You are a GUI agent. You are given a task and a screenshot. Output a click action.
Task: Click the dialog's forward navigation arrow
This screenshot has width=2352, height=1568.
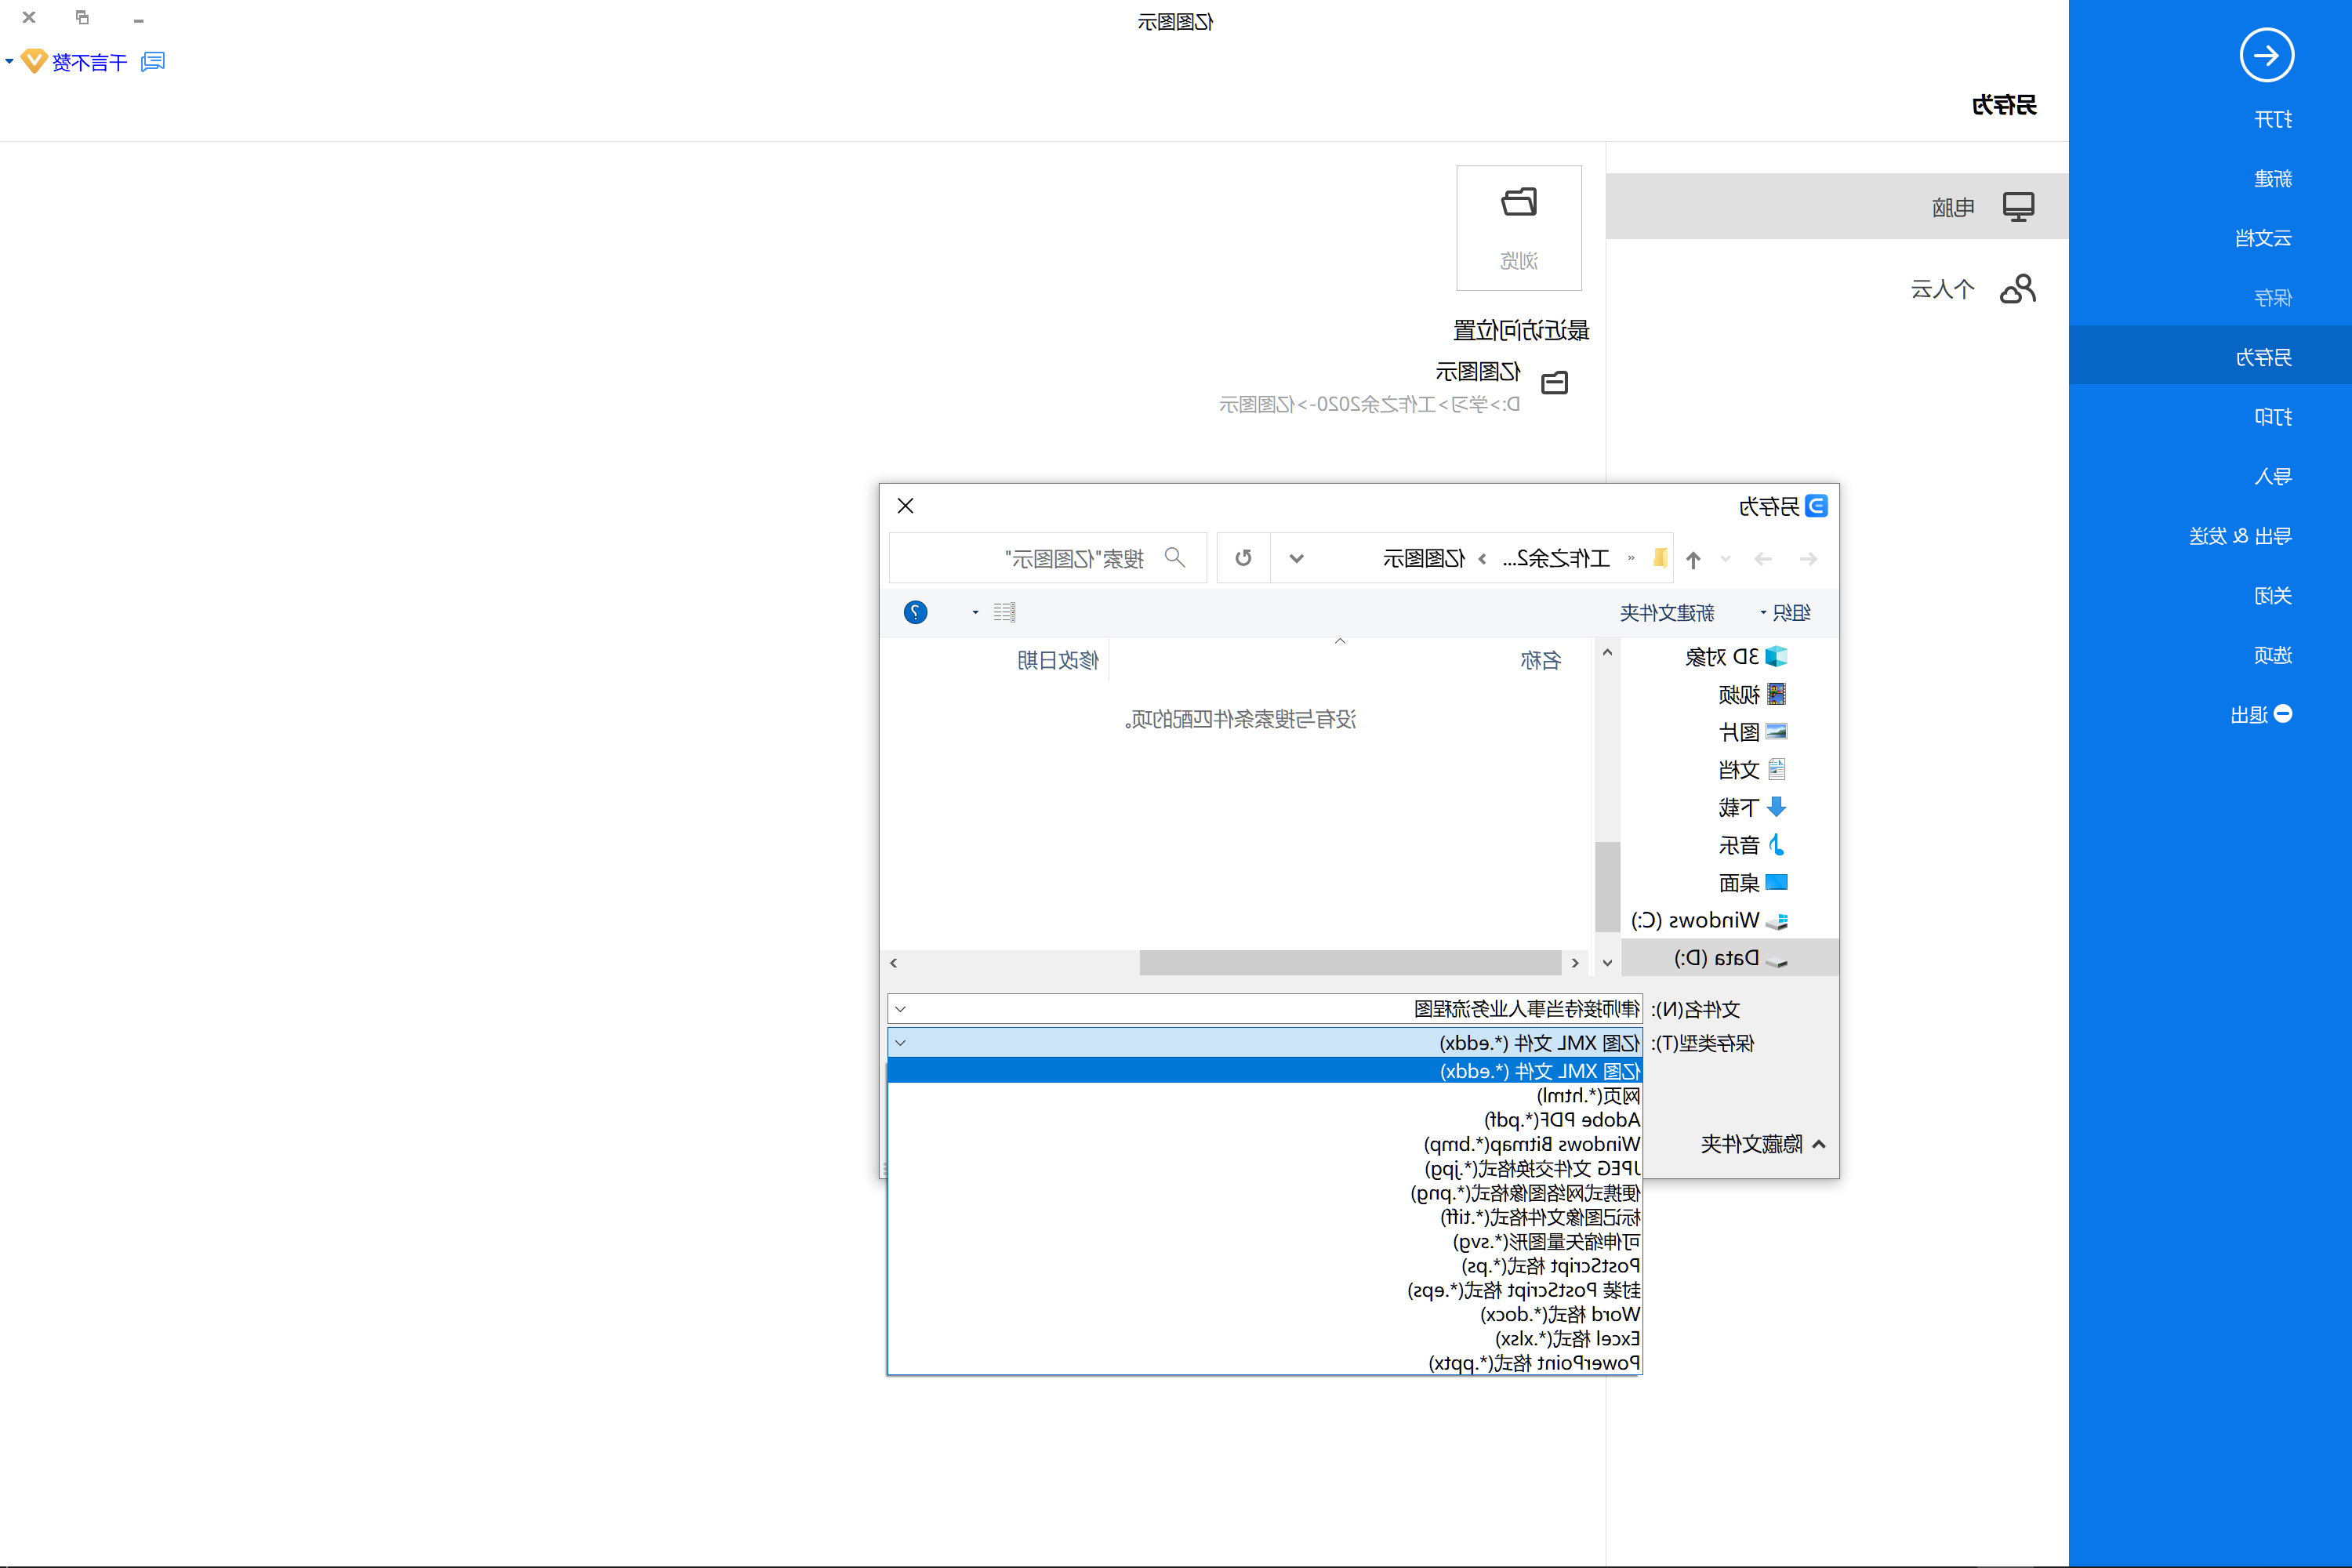1763,559
